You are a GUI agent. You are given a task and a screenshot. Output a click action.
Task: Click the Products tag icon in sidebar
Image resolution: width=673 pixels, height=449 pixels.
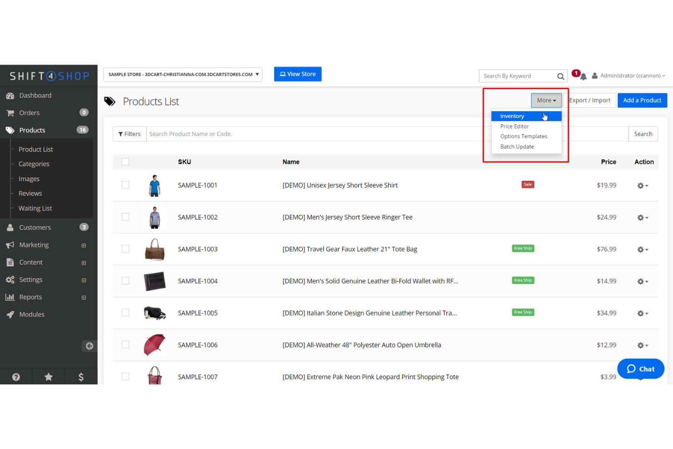pyautogui.click(x=10, y=130)
